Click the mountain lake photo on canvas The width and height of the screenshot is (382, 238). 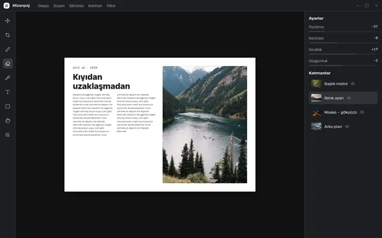[x=205, y=124]
